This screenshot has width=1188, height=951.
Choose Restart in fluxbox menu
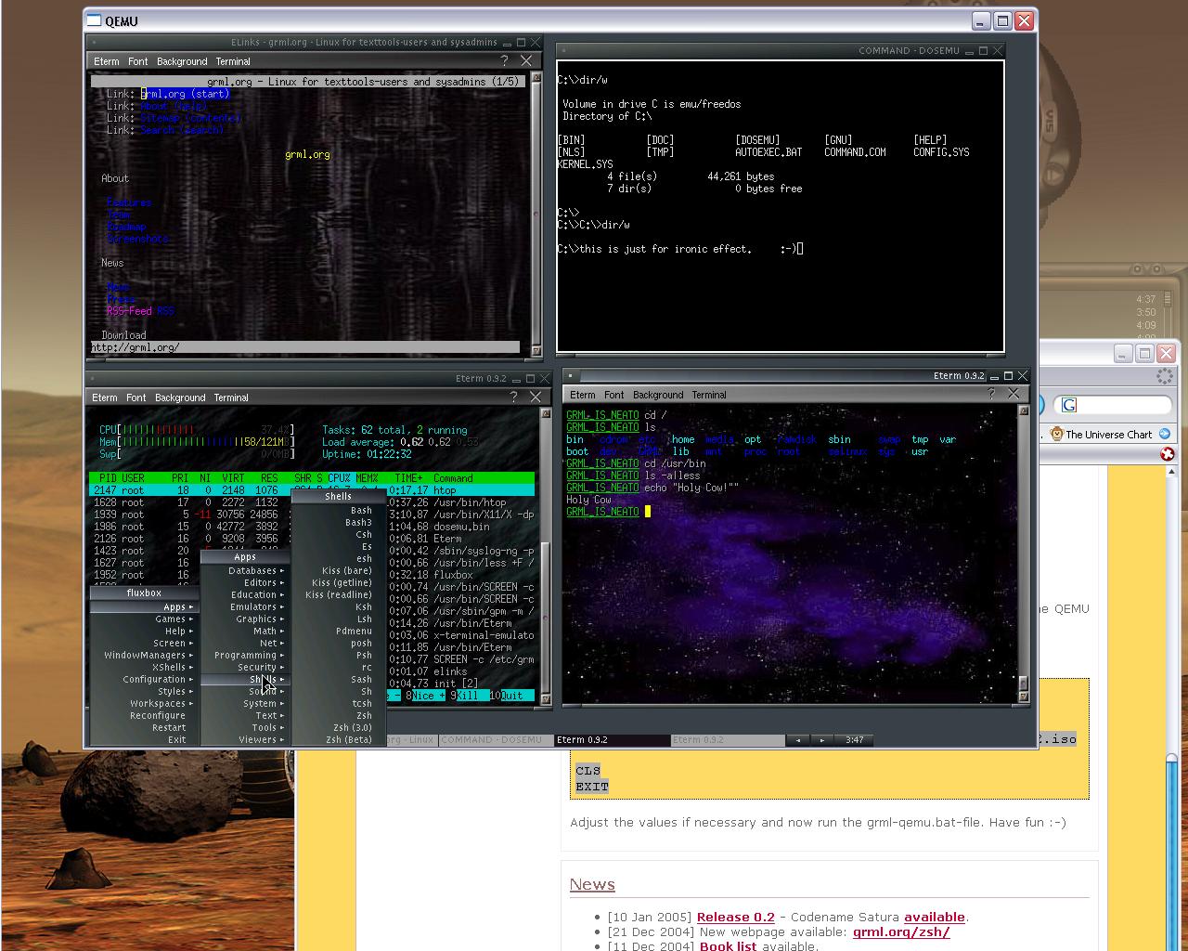point(145,727)
